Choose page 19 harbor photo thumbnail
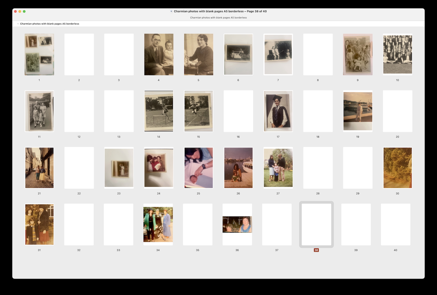The width and height of the screenshot is (437, 295). click(358, 111)
